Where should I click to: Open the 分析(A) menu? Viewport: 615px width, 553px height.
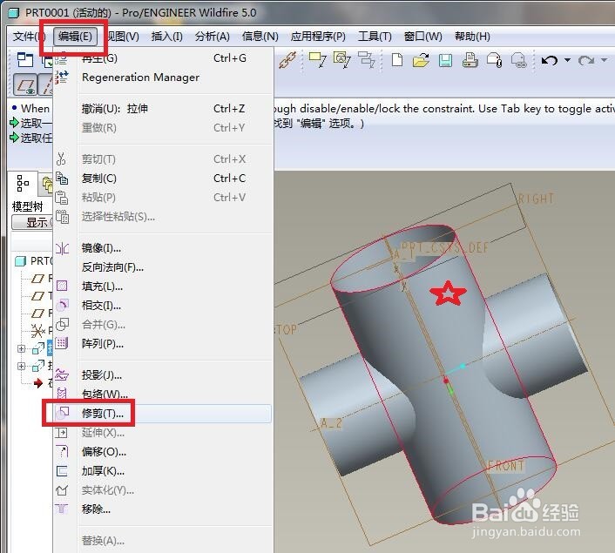tap(213, 37)
